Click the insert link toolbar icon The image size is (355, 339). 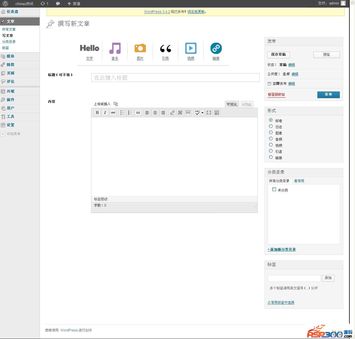[172, 113]
